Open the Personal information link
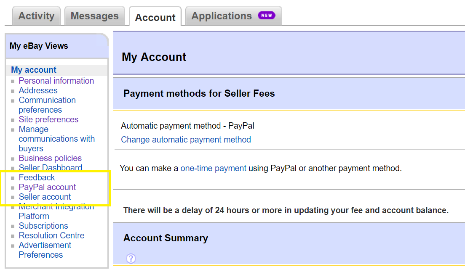The height and width of the screenshot is (272, 465). tap(56, 81)
